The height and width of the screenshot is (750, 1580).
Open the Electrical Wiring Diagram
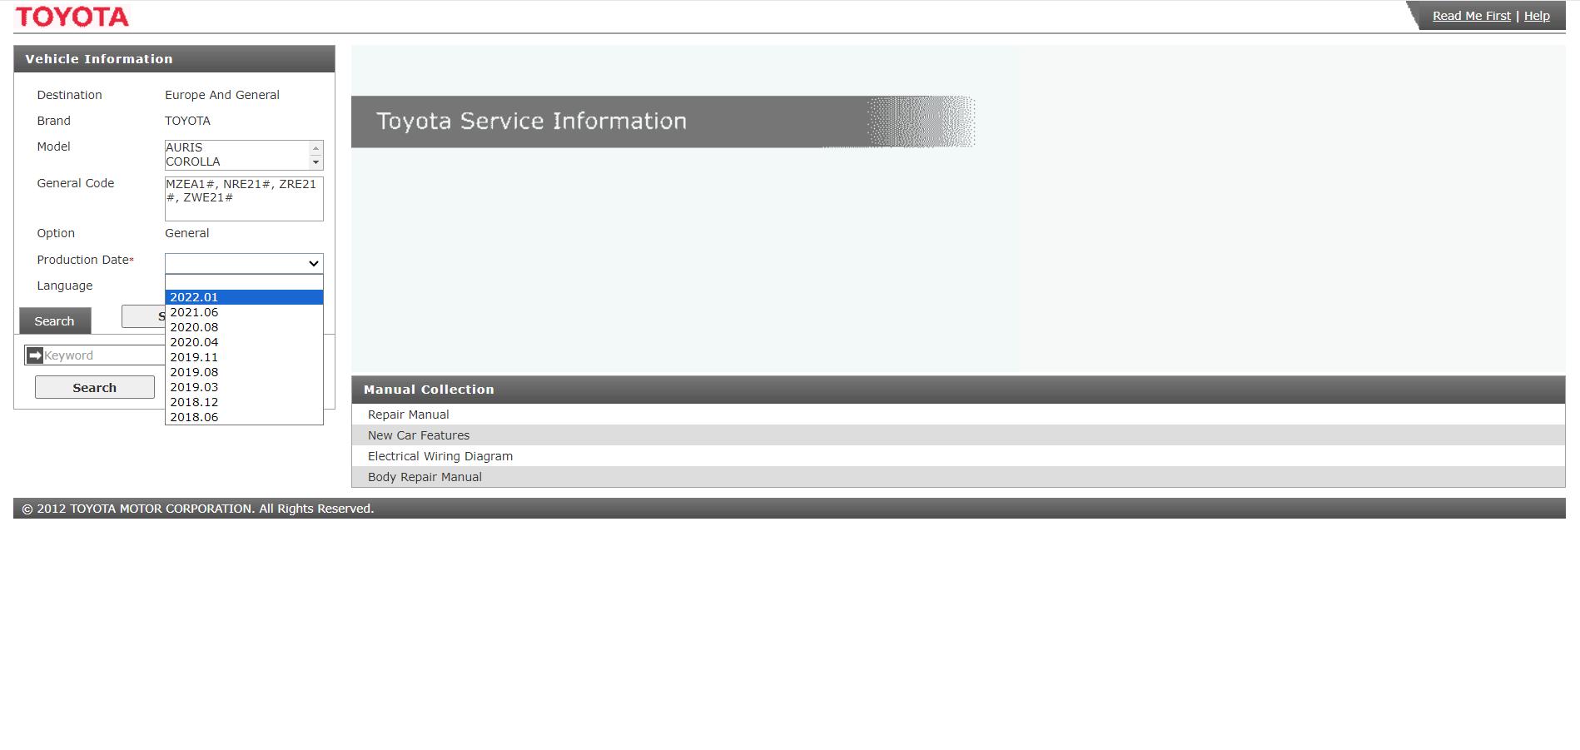pyautogui.click(x=440, y=456)
